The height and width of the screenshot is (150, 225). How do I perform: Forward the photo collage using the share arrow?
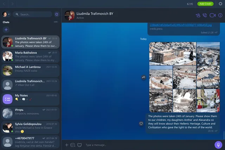coord(143,77)
